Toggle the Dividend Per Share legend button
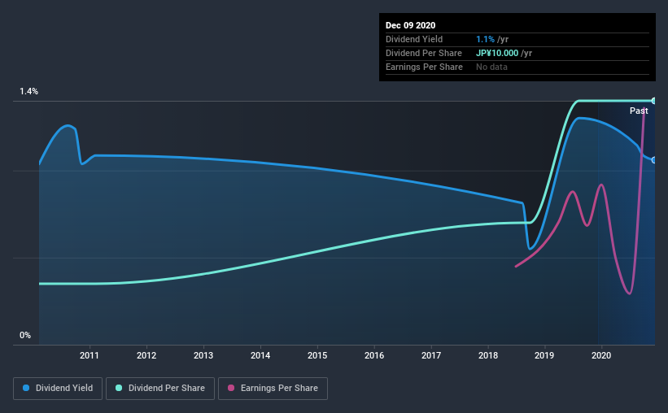The height and width of the screenshot is (413, 668). pyautogui.click(x=160, y=389)
